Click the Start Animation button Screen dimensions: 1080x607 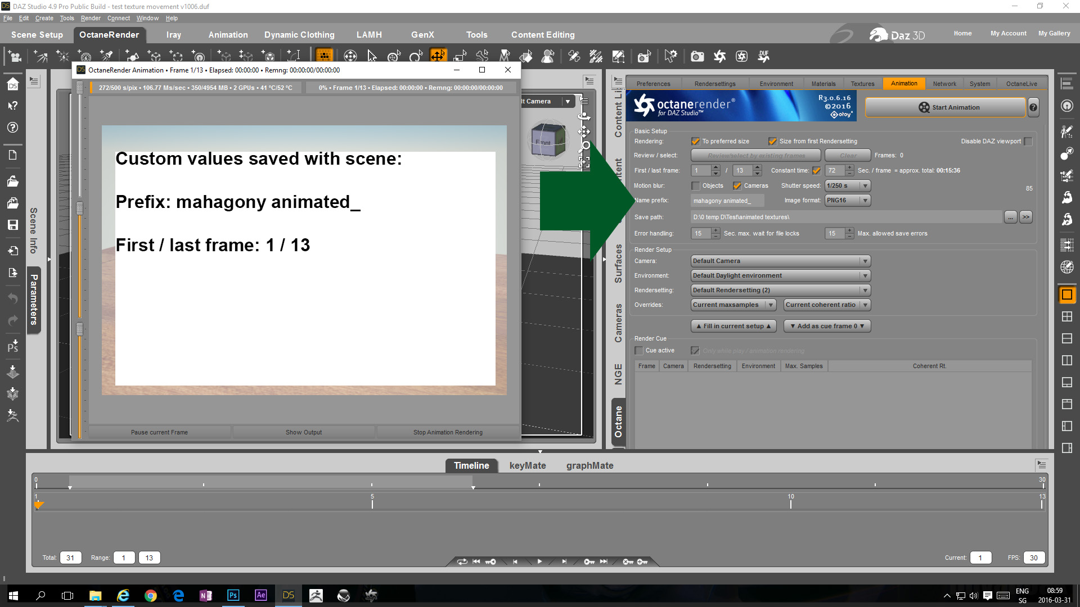click(x=945, y=107)
